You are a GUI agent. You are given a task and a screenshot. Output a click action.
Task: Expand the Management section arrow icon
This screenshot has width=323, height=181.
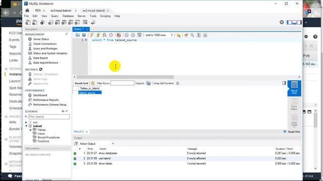pyautogui.click(x=67, y=34)
